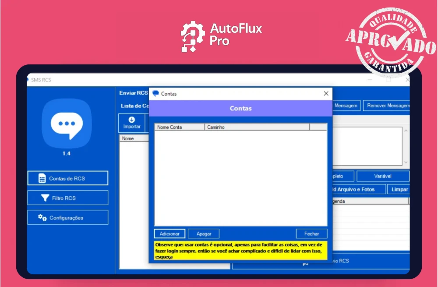Open the Filtro RCS funnel filter

coord(68,198)
